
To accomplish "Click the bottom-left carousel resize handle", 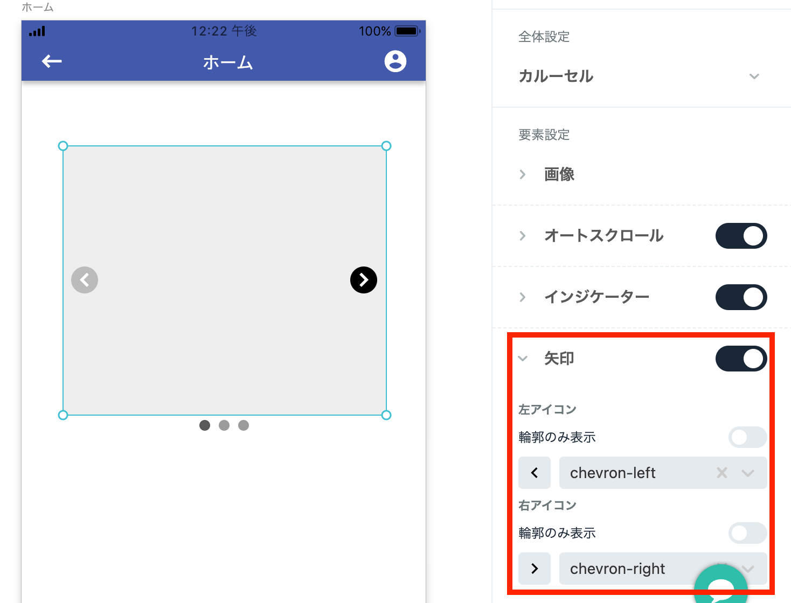I will 63,415.
